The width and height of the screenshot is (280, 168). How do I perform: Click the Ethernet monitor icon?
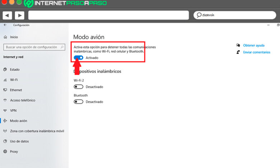pyautogui.click(x=5, y=90)
